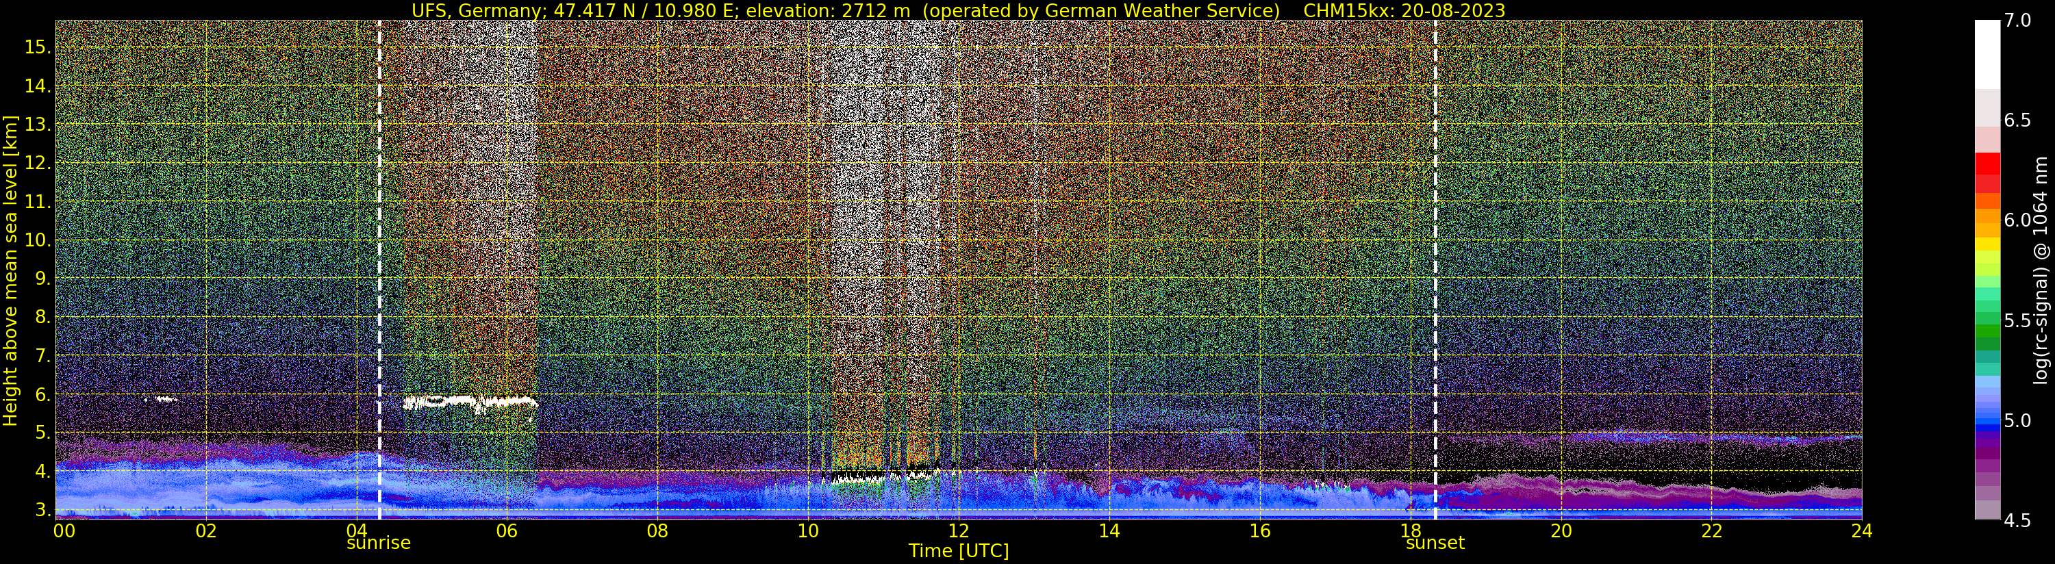Click the '16' tick on the time axis
Viewport: 2055px width, 564px height.
tap(1260, 530)
